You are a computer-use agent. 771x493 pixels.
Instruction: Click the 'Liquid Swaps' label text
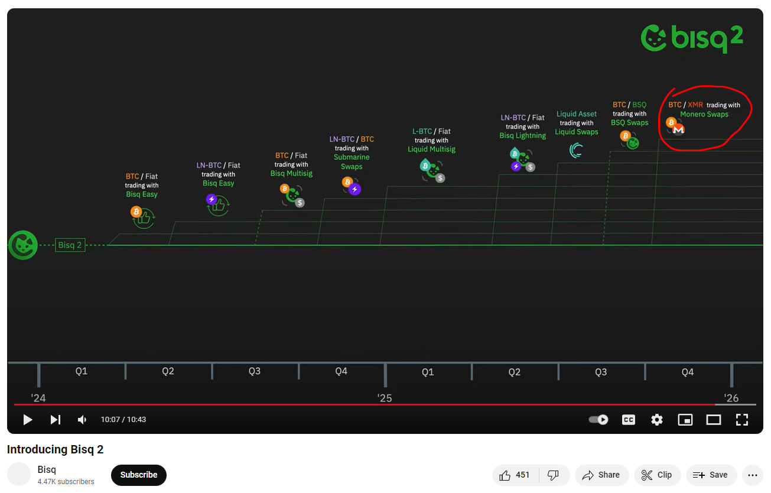point(577,132)
